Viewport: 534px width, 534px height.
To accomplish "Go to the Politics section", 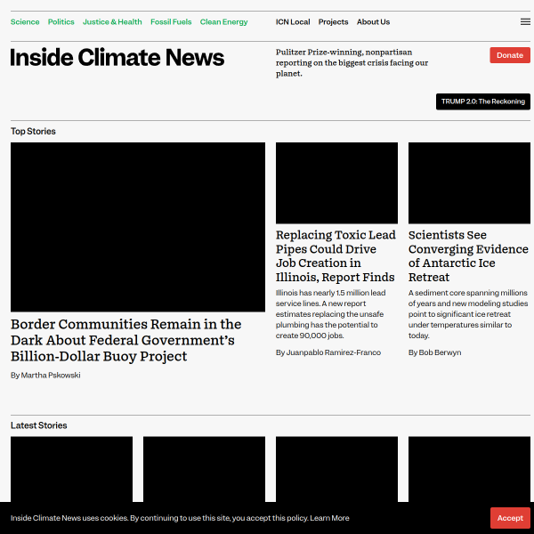I will (61, 21).
